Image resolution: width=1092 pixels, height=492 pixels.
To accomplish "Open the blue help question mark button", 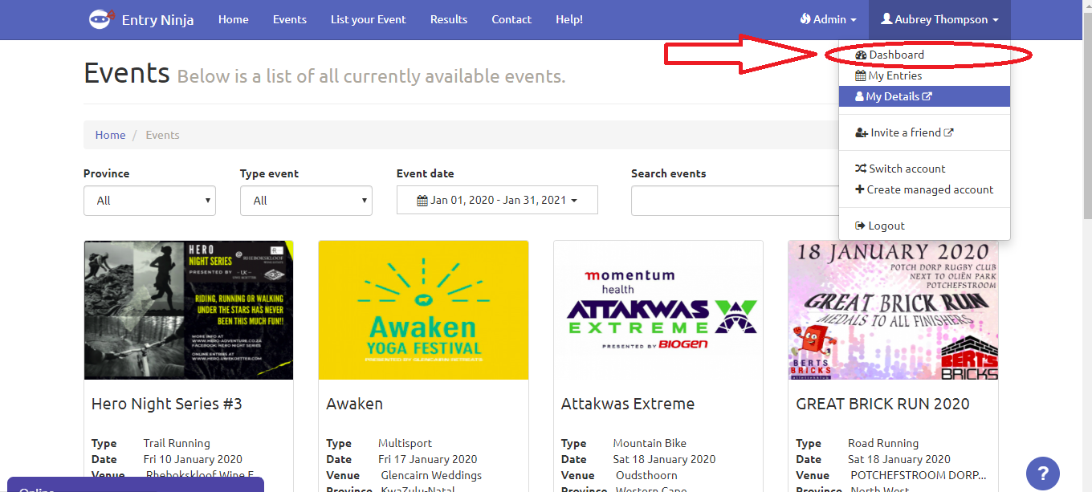I will tap(1043, 472).
